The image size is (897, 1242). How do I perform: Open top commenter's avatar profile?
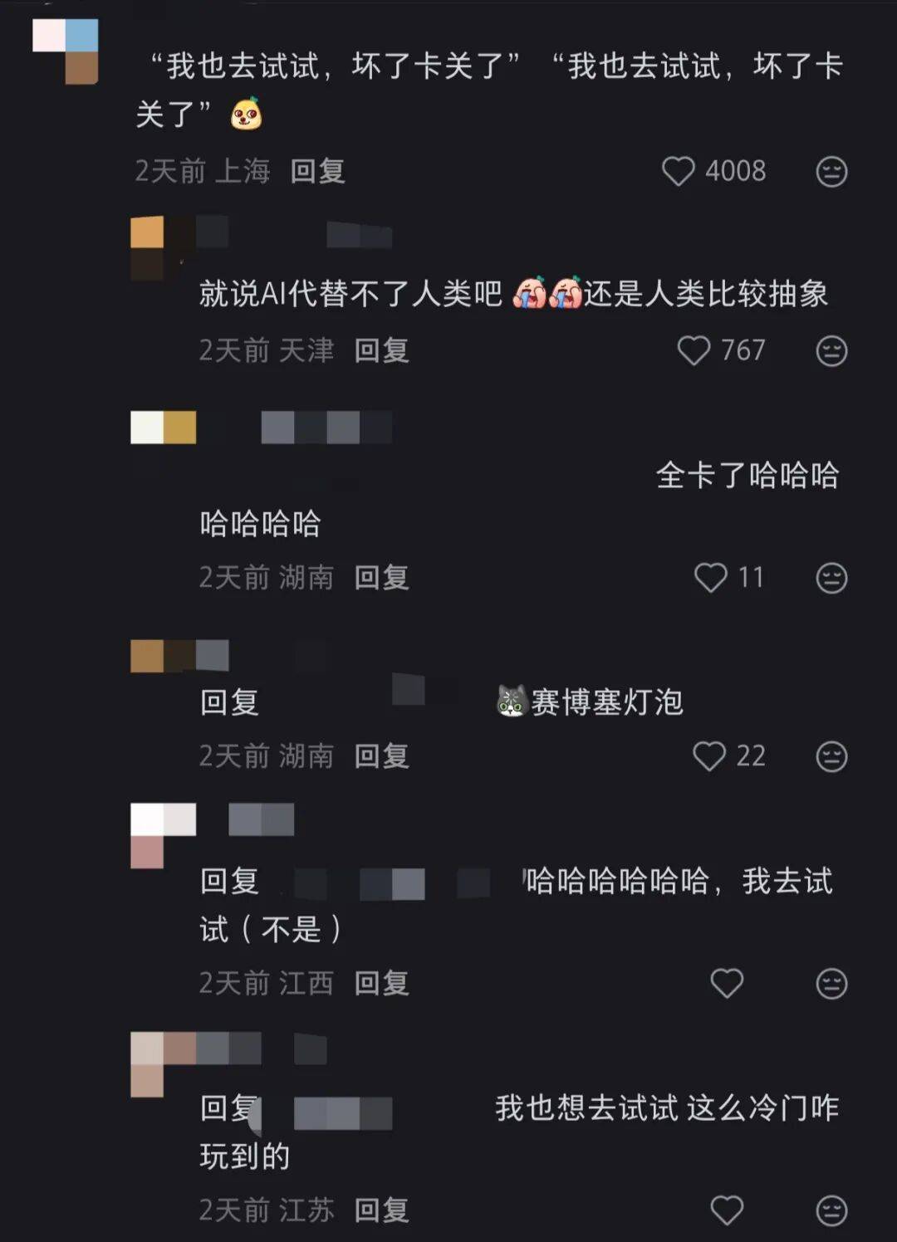[66, 51]
